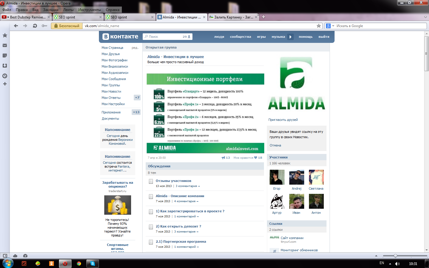
Task: Click the Пригласить друзей link
Action: (x=283, y=120)
